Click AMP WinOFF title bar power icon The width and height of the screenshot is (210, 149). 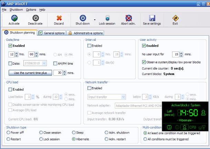3,4
